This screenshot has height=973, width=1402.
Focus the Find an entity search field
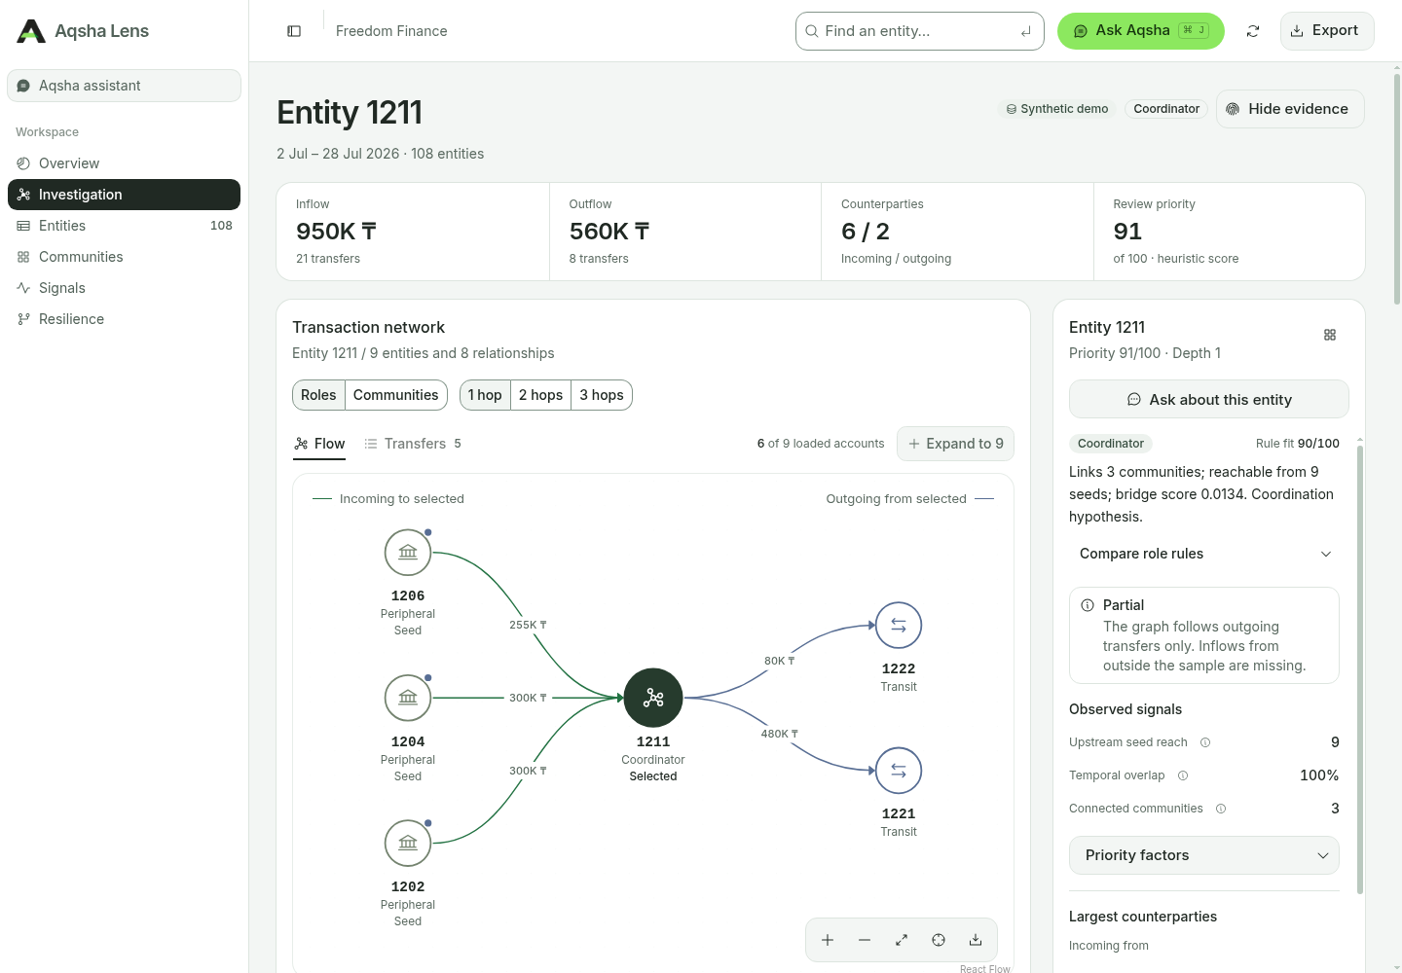pyautogui.click(x=919, y=31)
